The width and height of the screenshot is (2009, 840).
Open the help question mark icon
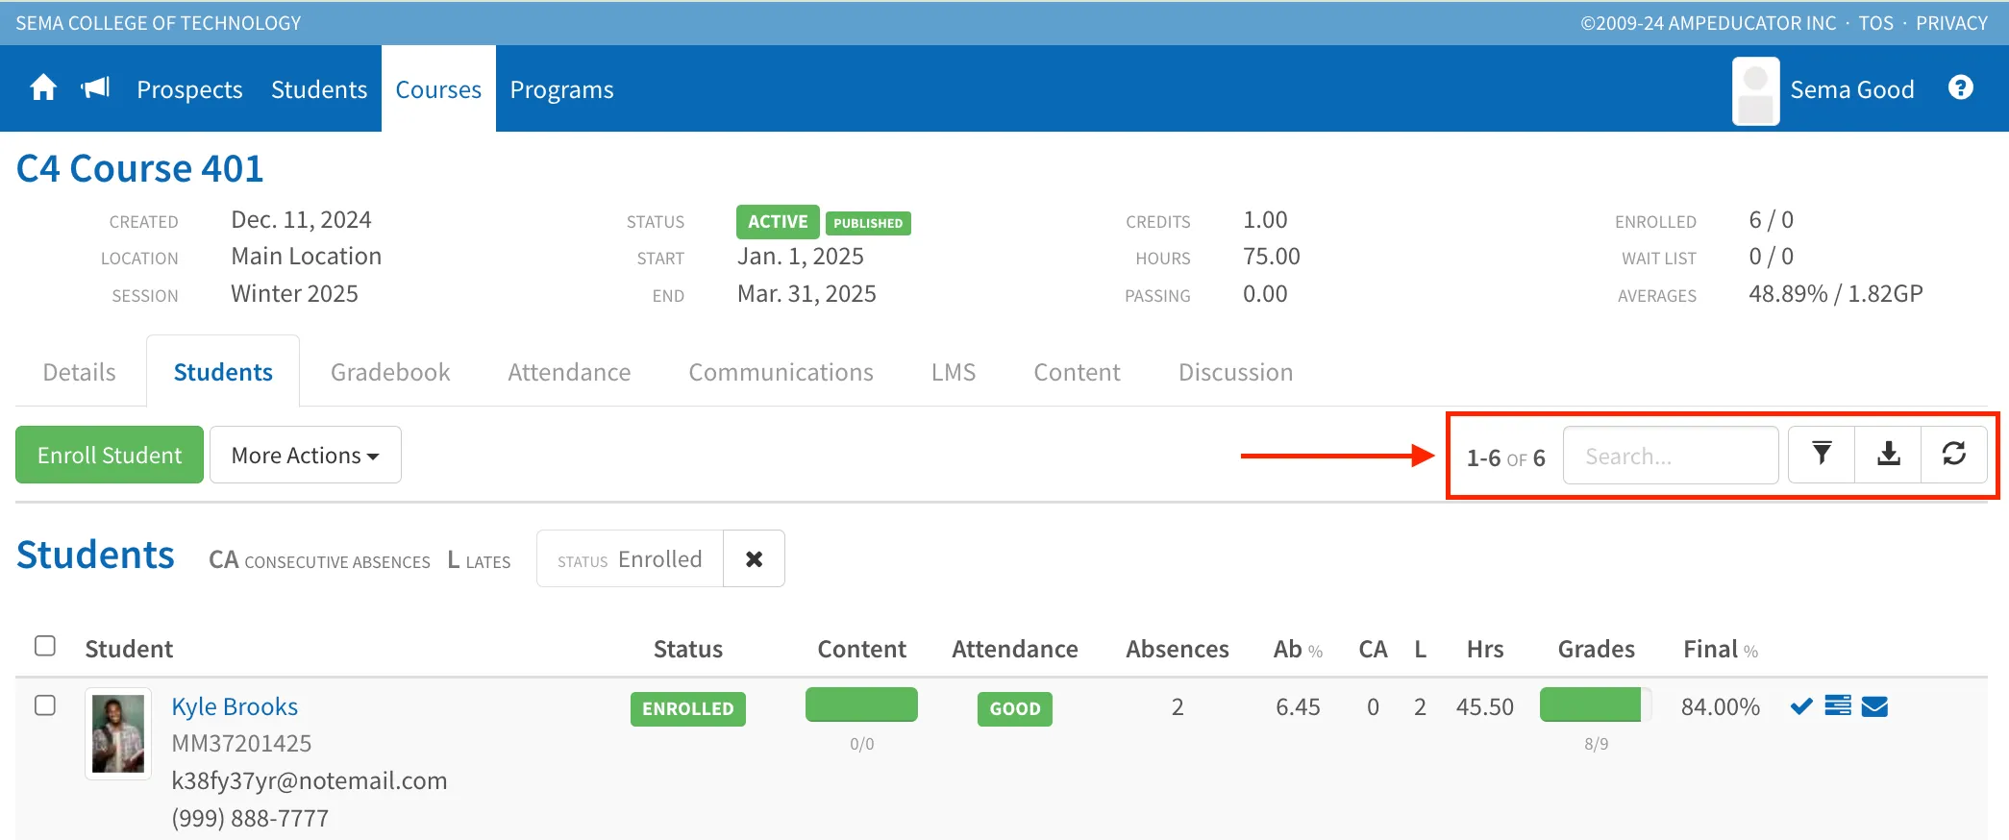(1961, 87)
